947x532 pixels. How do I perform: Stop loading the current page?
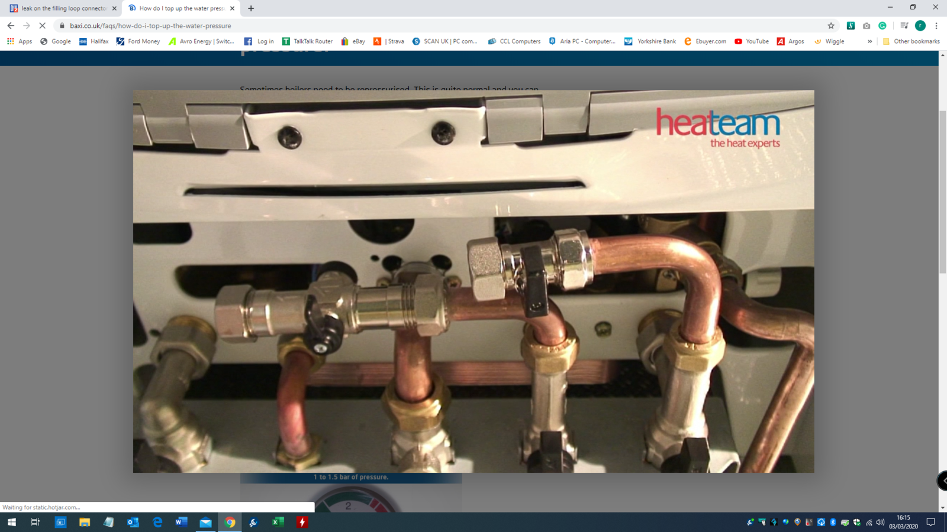point(42,25)
